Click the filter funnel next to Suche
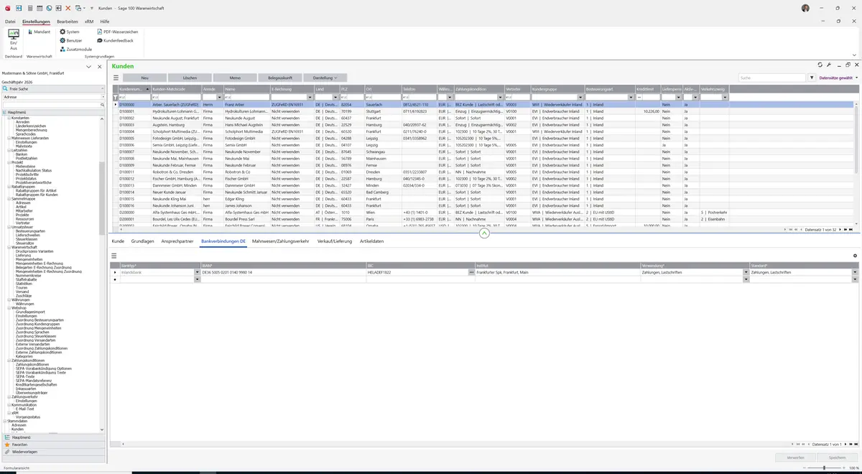 pos(812,78)
